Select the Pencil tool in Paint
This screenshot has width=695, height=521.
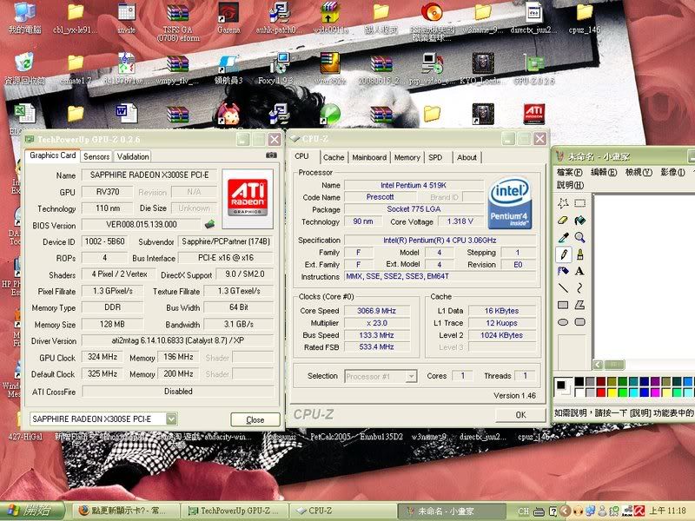563,254
